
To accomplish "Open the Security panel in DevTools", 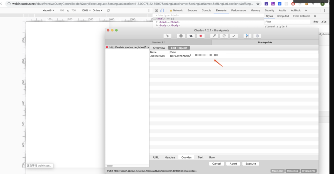I will (269, 10).
